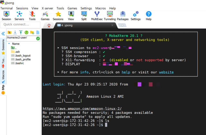Viewport: 206px width, 135px height.
Task: Open a new tab with plus button
Action: pos(122,25)
